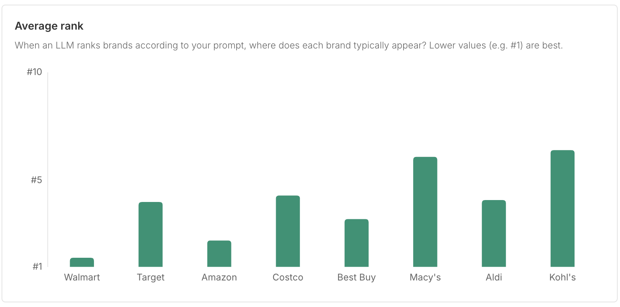The width and height of the screenshot is (620, 307).
Task: Select the Macy's bar
Action: point(425,212)
